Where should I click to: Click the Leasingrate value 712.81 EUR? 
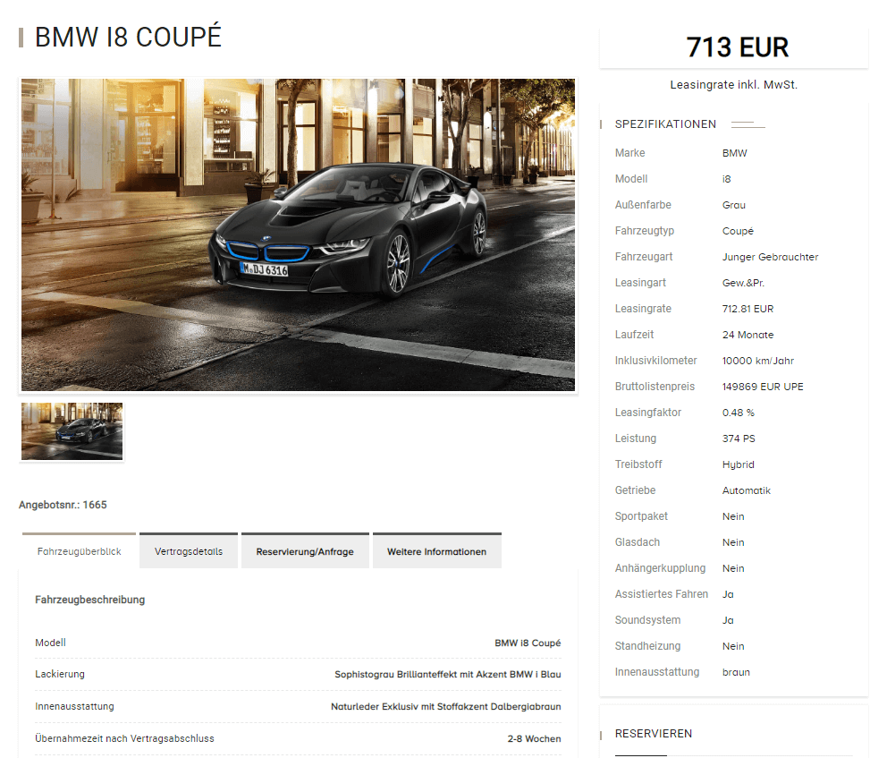pos(748,309)
